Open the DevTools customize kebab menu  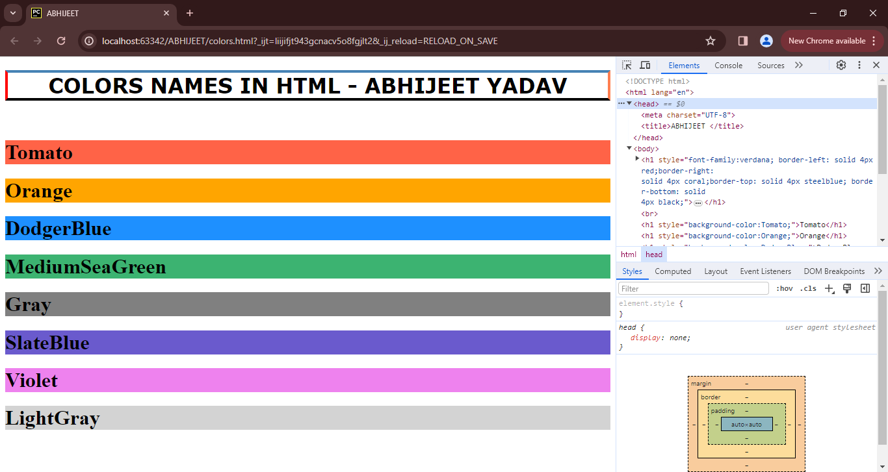pos(859,65)
